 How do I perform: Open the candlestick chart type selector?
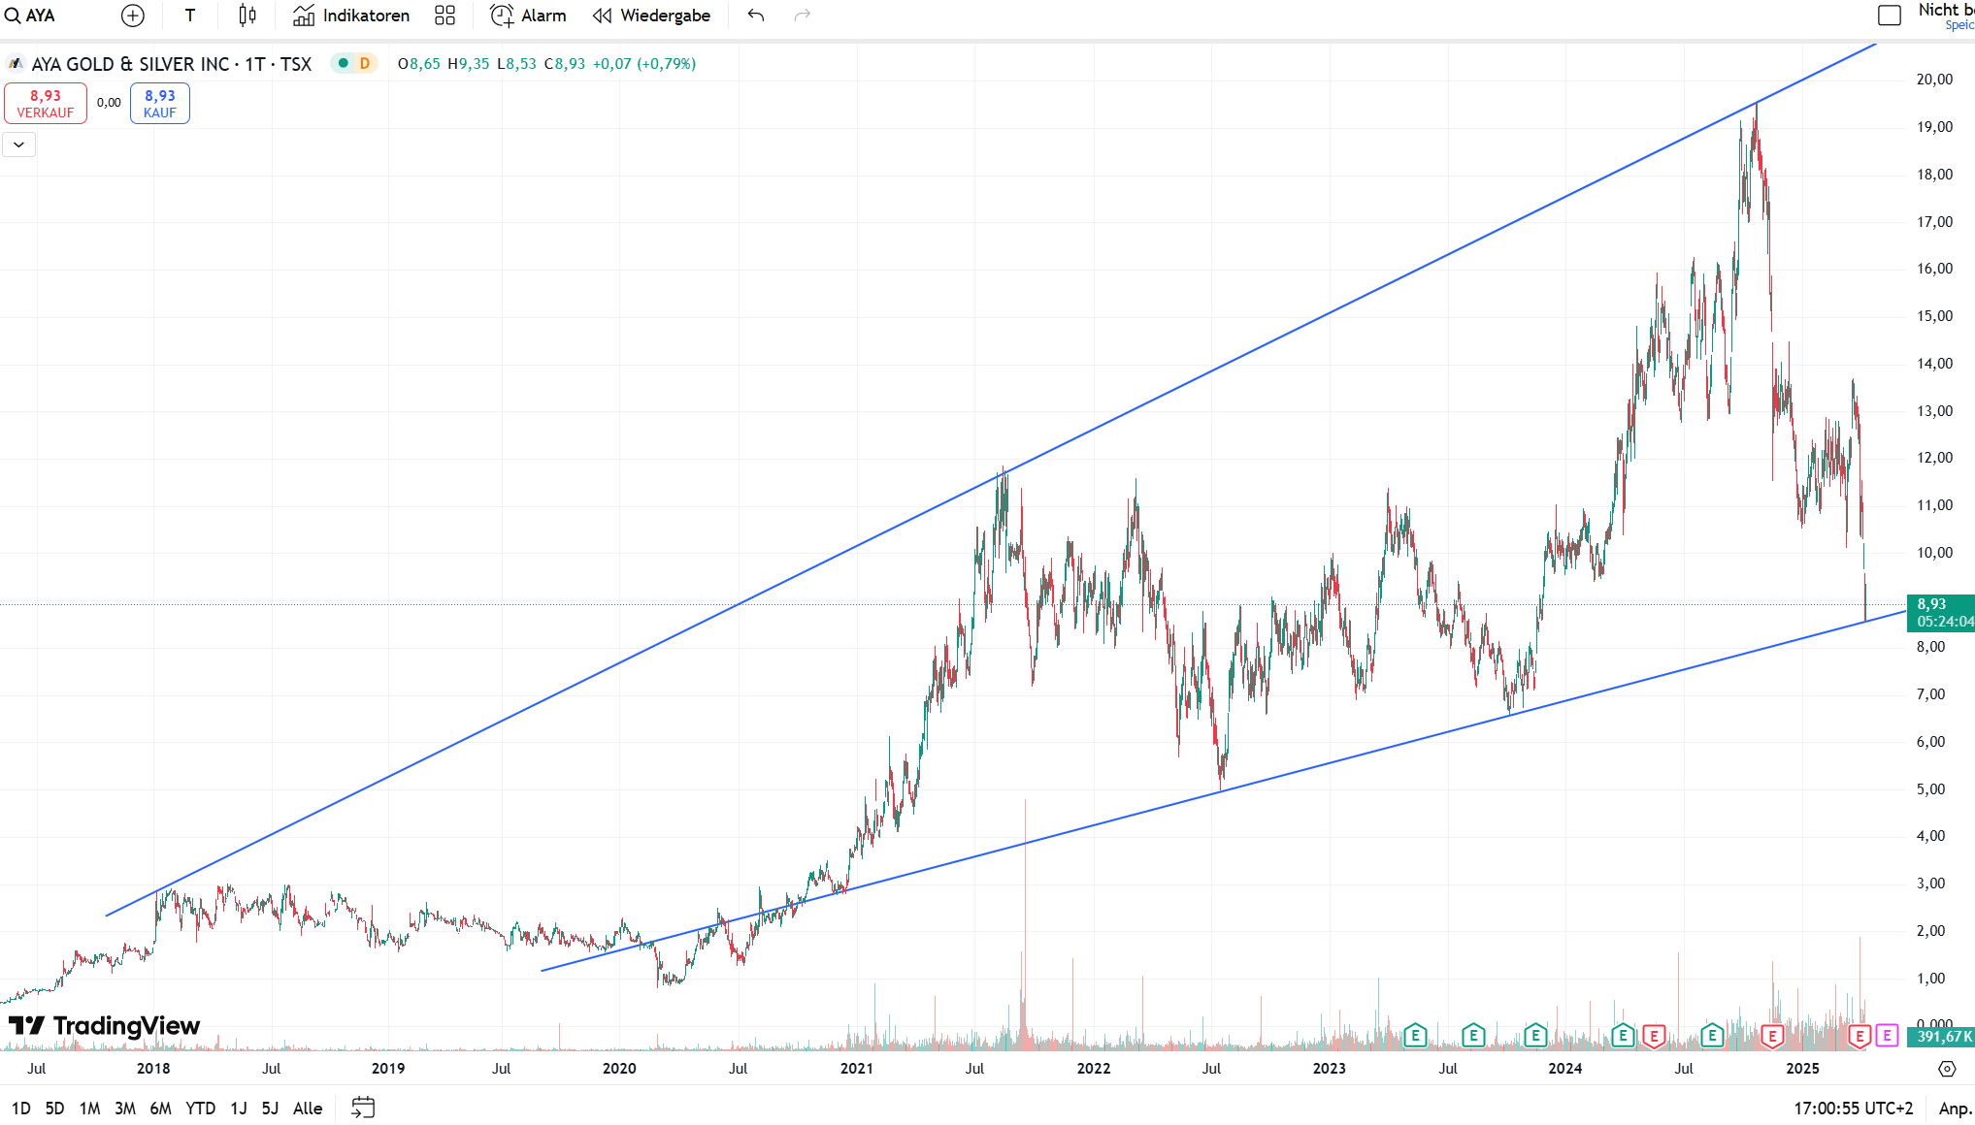pyautogui.click(x=247, y=16)
